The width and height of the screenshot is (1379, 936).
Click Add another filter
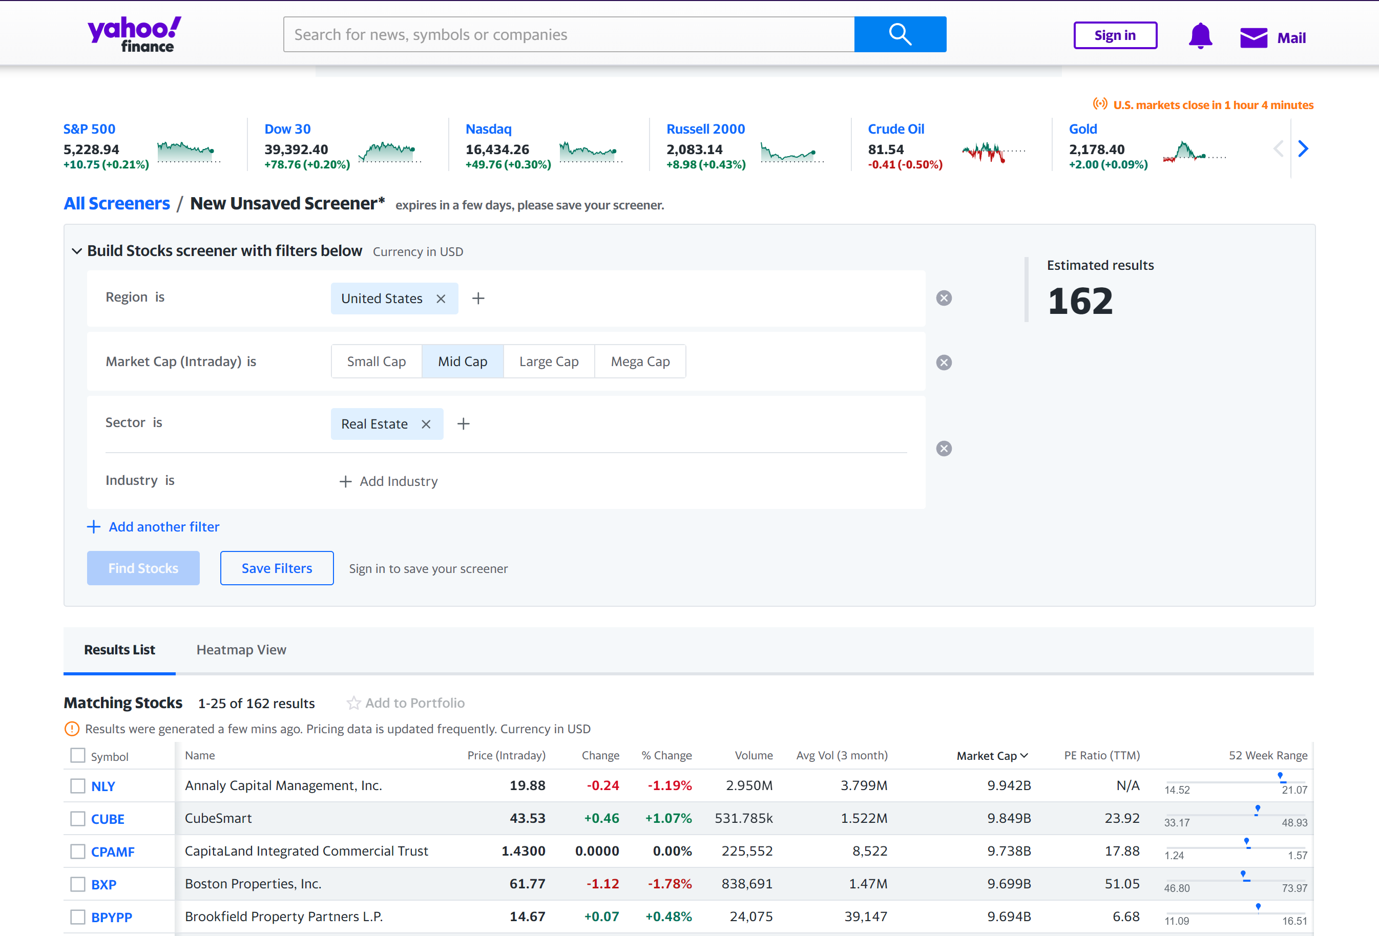click(153, 527)
